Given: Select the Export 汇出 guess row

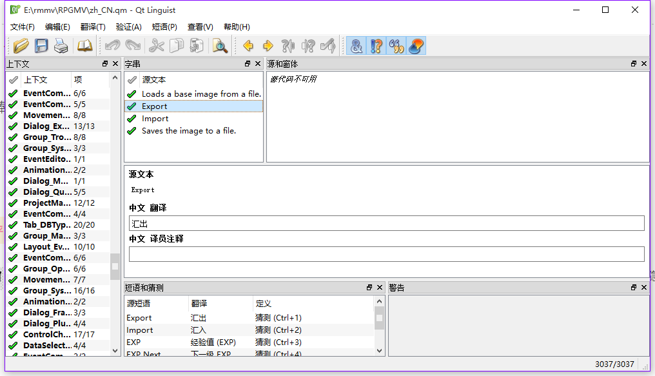Looking at the screenshot, I should click(x=249, y=318).
